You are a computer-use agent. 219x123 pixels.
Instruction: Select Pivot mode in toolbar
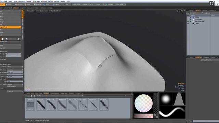47,4
